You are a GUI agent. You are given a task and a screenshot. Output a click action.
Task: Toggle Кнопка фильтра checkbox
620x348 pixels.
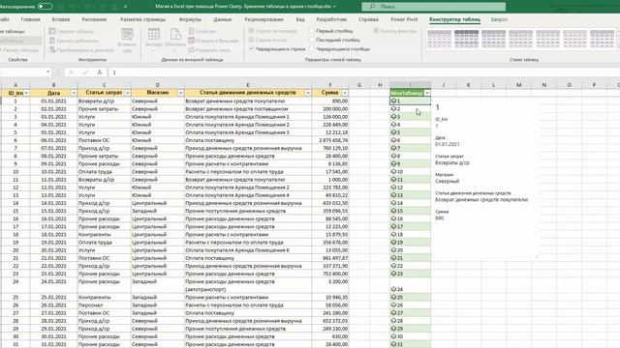pyautogui.click(x=376, y=30)
